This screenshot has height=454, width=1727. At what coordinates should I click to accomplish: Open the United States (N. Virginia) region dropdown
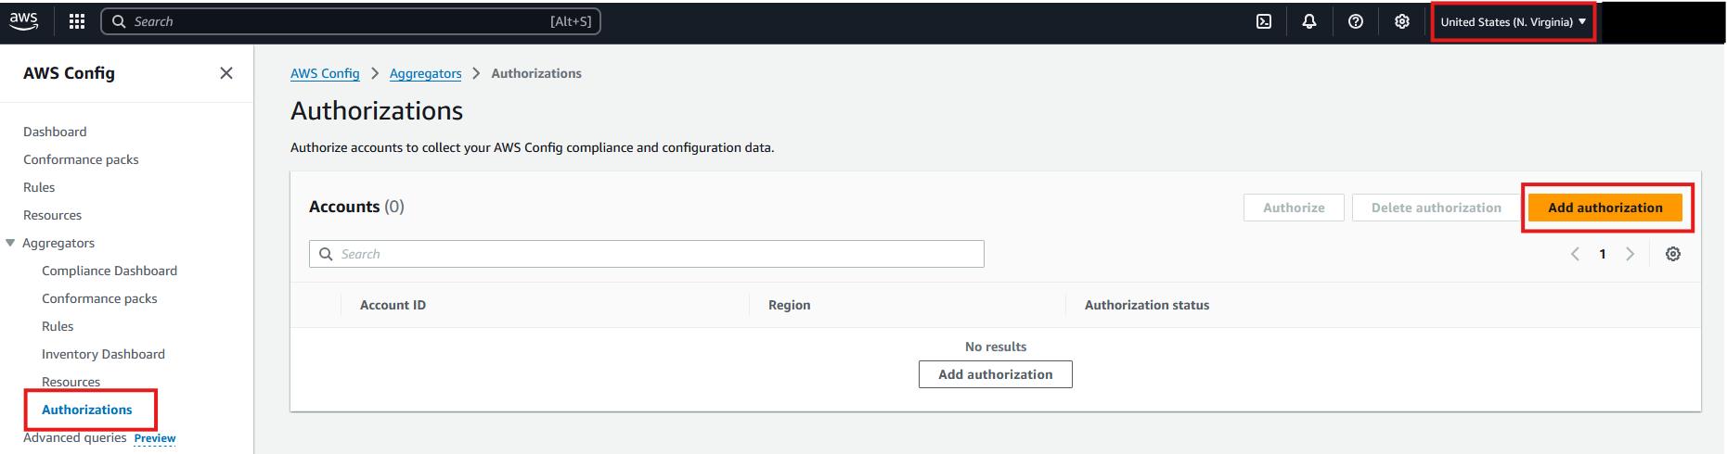(1513, 22)
